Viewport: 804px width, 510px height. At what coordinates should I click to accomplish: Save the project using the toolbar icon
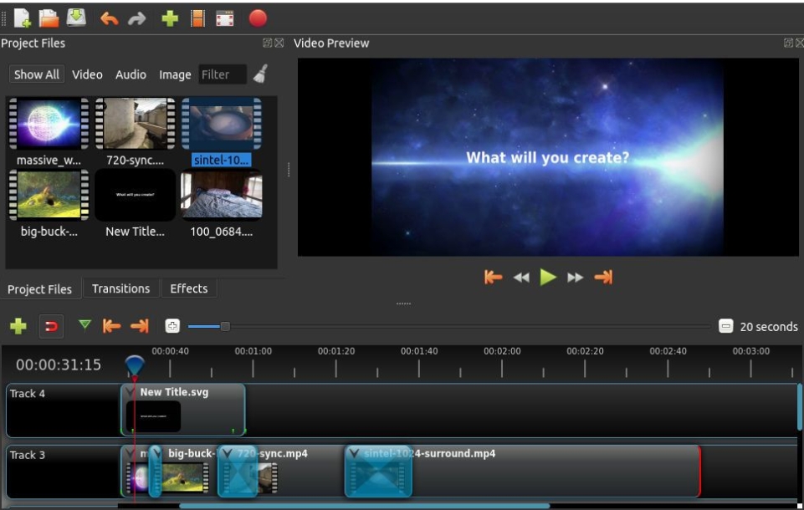coord(76,18)
